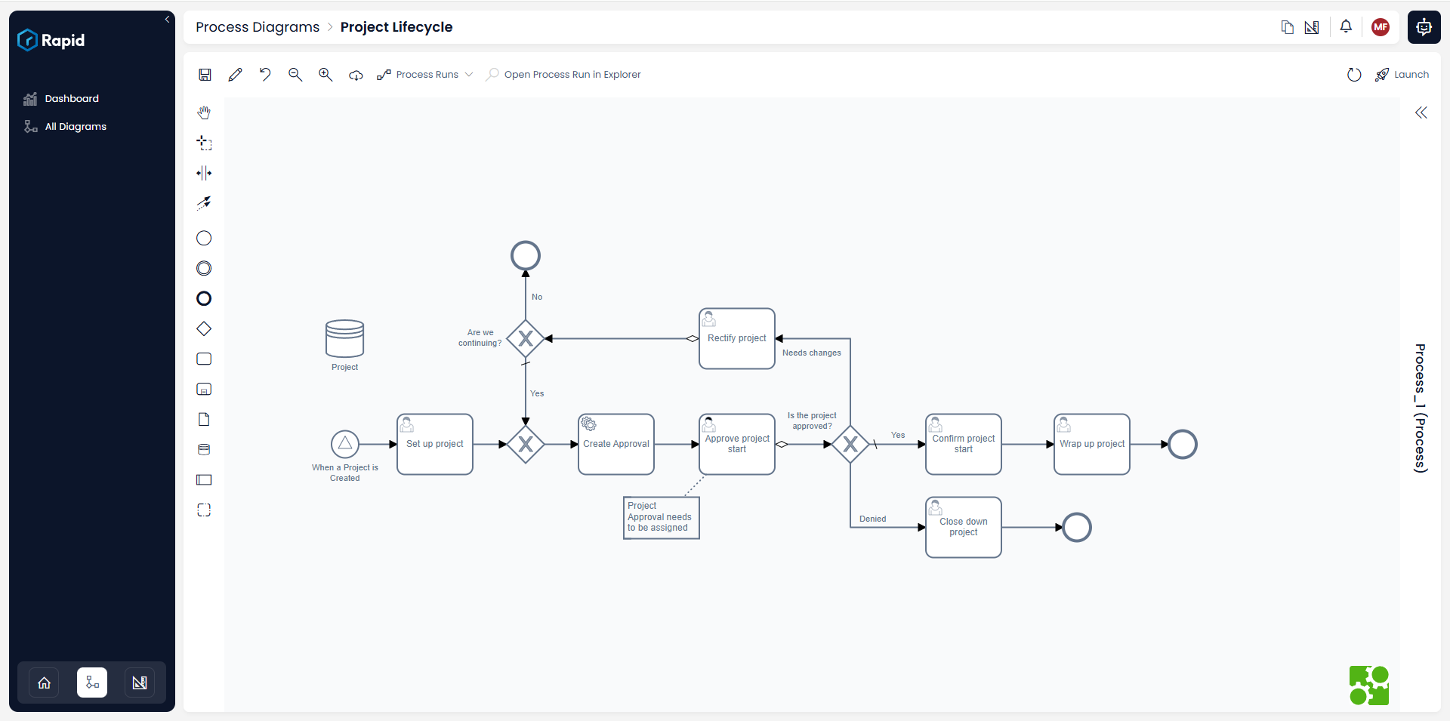1450x721 pixels.
Task: Select the Project data store element
Action: pyautogui.click(x=345, y=338)
